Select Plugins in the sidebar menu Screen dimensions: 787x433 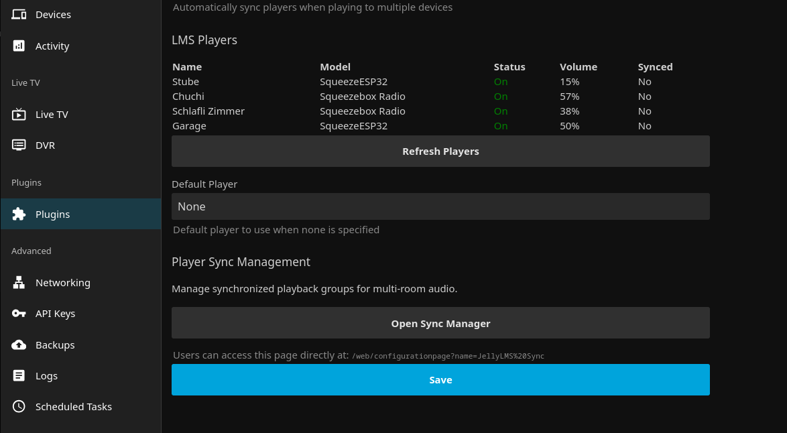pos(52,214)
